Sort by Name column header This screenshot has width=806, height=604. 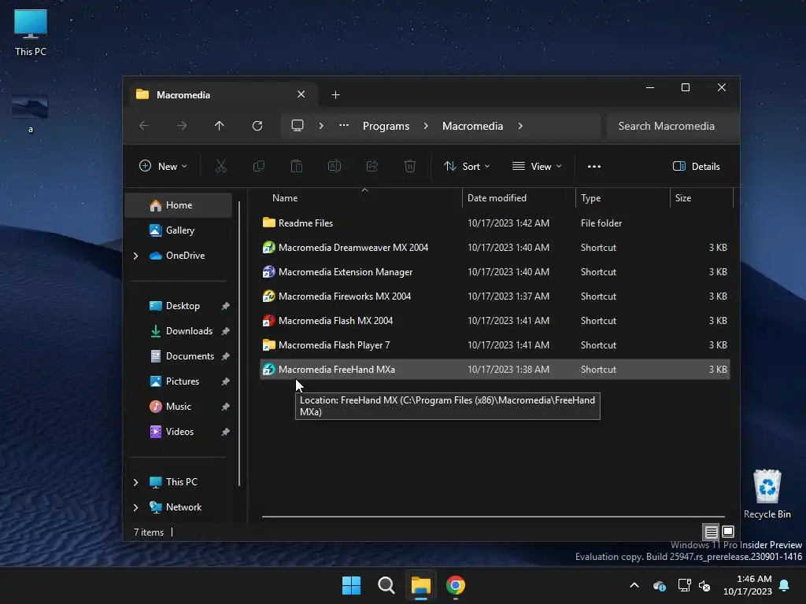pyautogui.click(x=361, y=197)
